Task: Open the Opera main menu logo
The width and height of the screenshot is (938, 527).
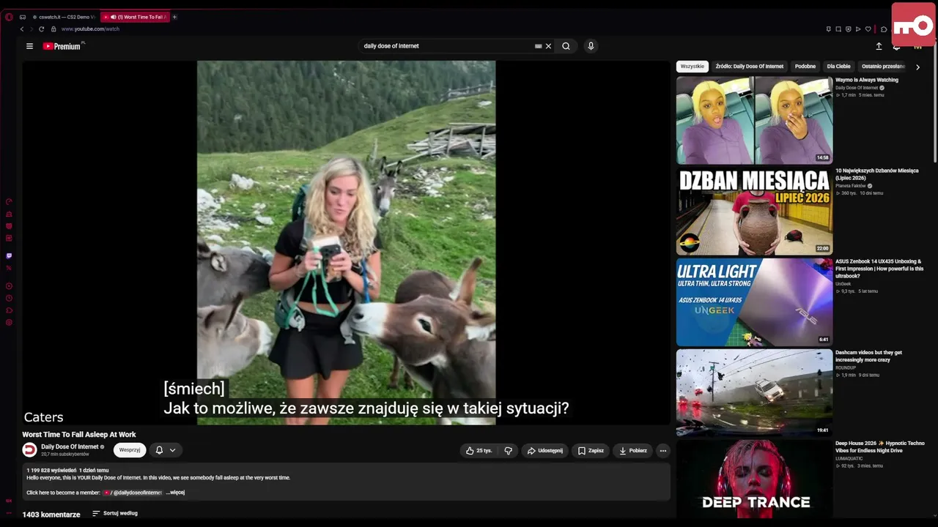Action: tap(9, 17)
